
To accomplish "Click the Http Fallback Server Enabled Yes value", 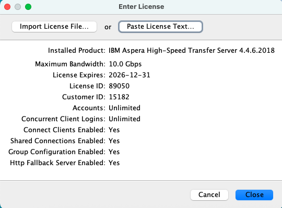I will 114,163.
